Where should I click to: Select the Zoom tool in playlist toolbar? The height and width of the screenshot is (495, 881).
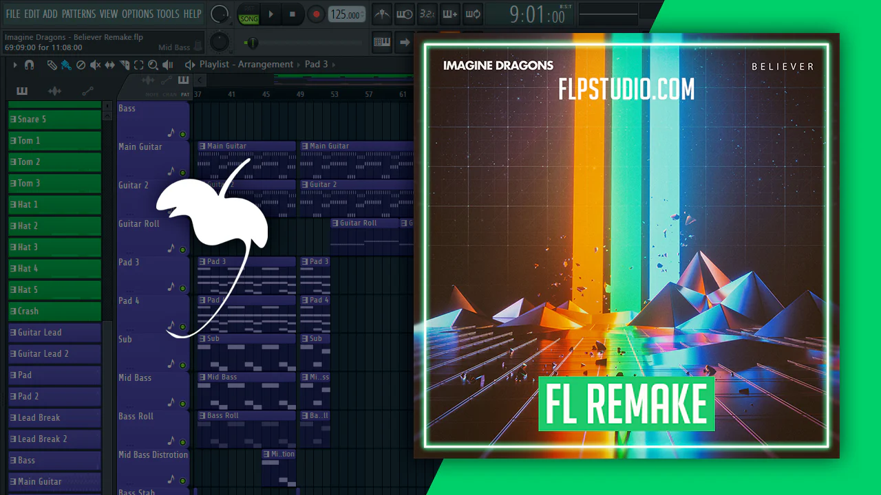153,65
